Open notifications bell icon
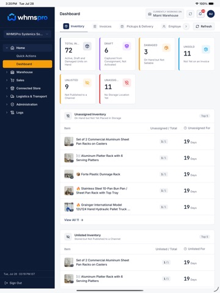The width and height of the screenshot is (220, 293). [x=200, y=14]
